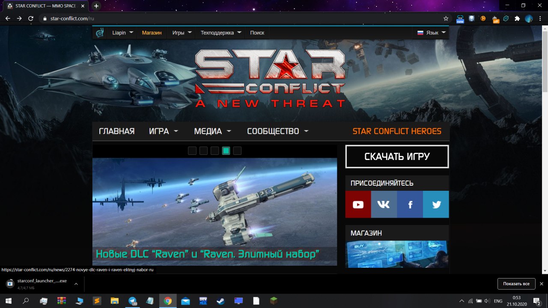Click the teal circular R extension icon
The height and width of the screenshot is (308, 548).
(506, 18)
